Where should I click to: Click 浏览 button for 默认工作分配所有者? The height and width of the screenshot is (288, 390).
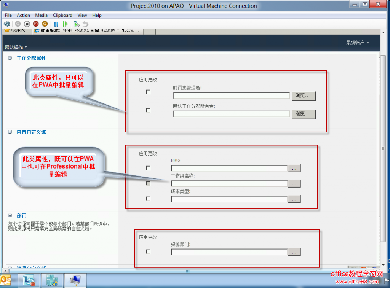click(304, 114)
